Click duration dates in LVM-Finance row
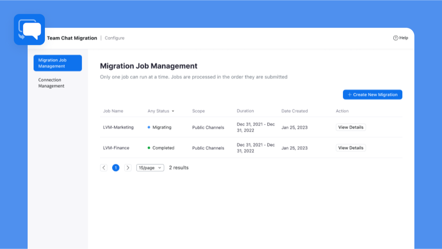This screenshot has height=249, width=442. [x=256, y=148]
